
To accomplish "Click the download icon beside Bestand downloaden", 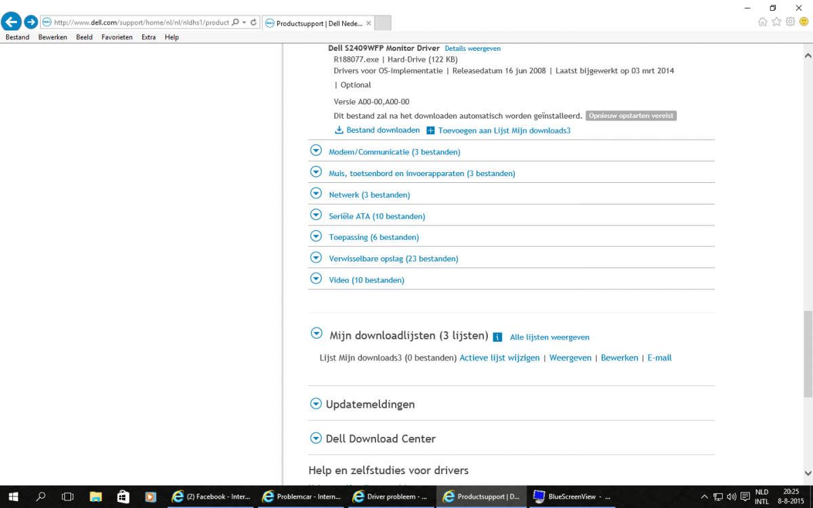I will (x=339, y=130).
